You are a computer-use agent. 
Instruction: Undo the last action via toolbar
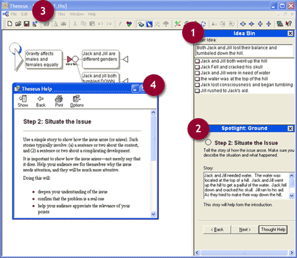point(101,24)
